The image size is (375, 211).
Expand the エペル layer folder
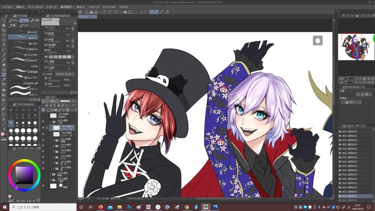point(53,157)
